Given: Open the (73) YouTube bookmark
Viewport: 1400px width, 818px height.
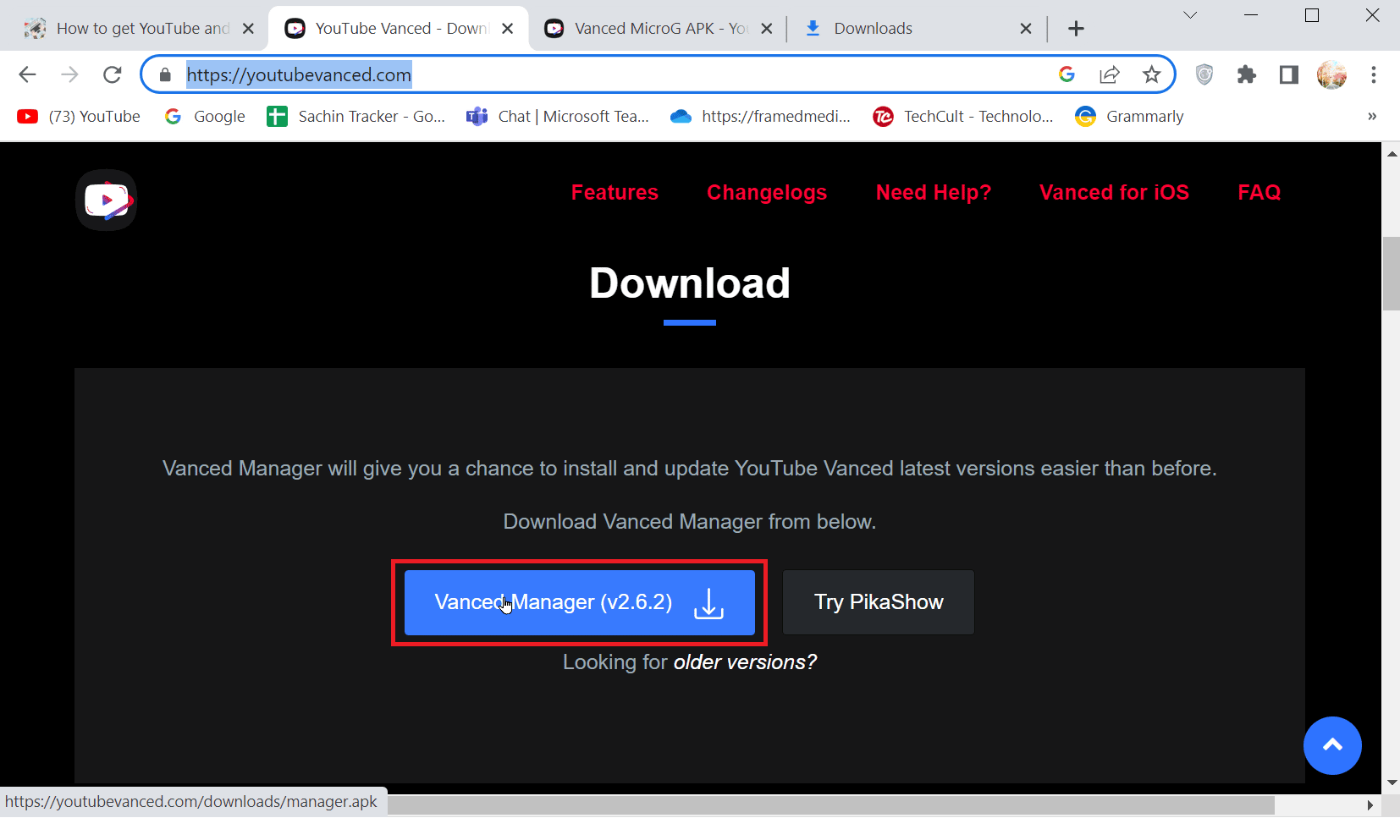Looking at the screenshot, I should tap(79, 116).
